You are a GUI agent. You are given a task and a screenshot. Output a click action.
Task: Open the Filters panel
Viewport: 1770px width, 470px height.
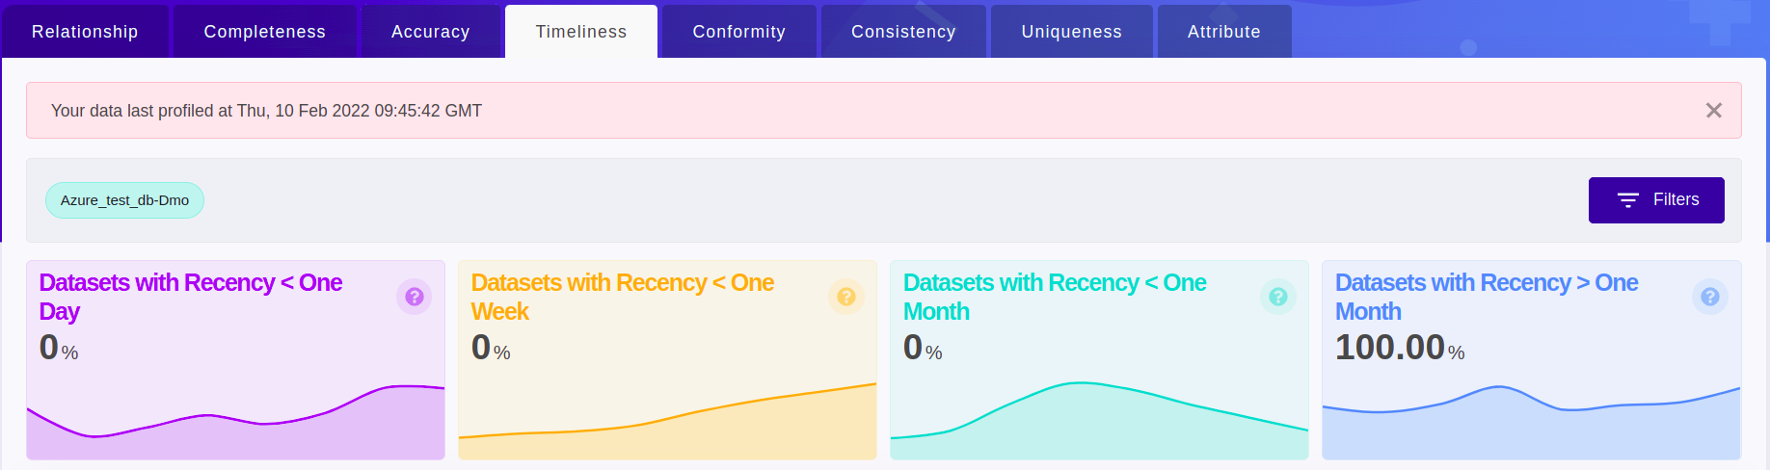(x=1656, y=200)
